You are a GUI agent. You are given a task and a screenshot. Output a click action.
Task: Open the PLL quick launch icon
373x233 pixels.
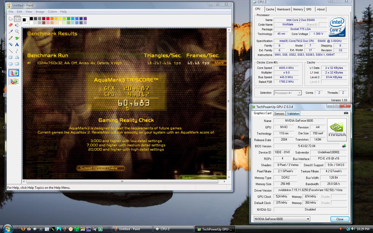pyautogui.click(x=89, y=229)
